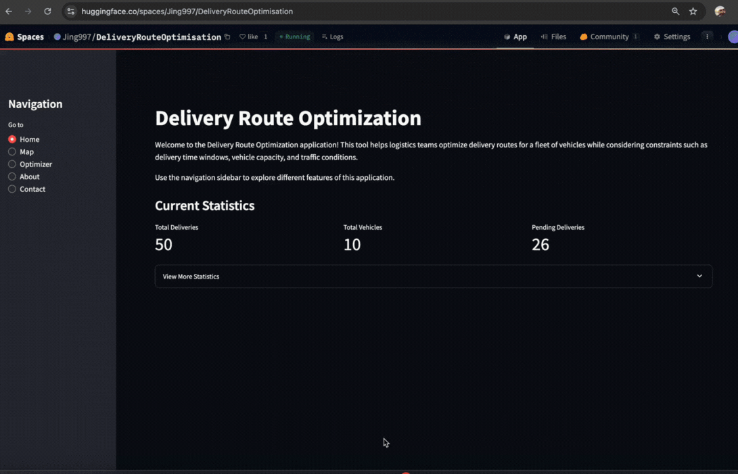738x474 pixels.
Task: Expand the View More Statistics section
Action: [x=434, y=277]
